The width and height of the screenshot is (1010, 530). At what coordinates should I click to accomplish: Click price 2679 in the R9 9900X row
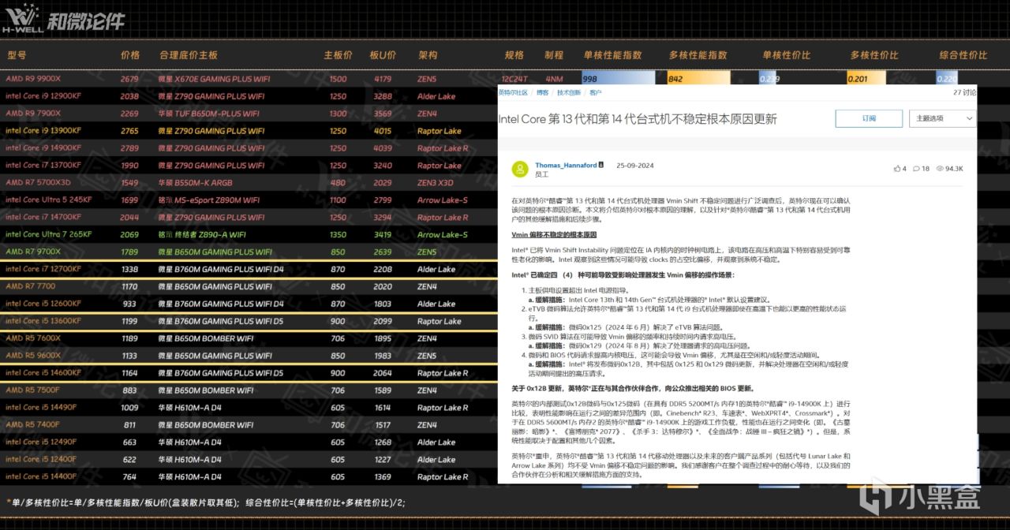pyautogui.click(x=129, y=79)
